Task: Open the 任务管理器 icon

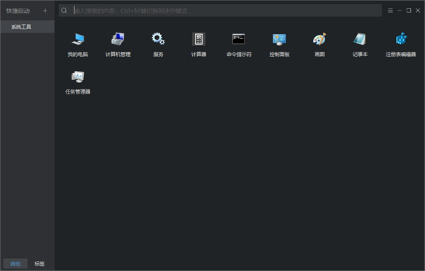Action: point(78,77)
